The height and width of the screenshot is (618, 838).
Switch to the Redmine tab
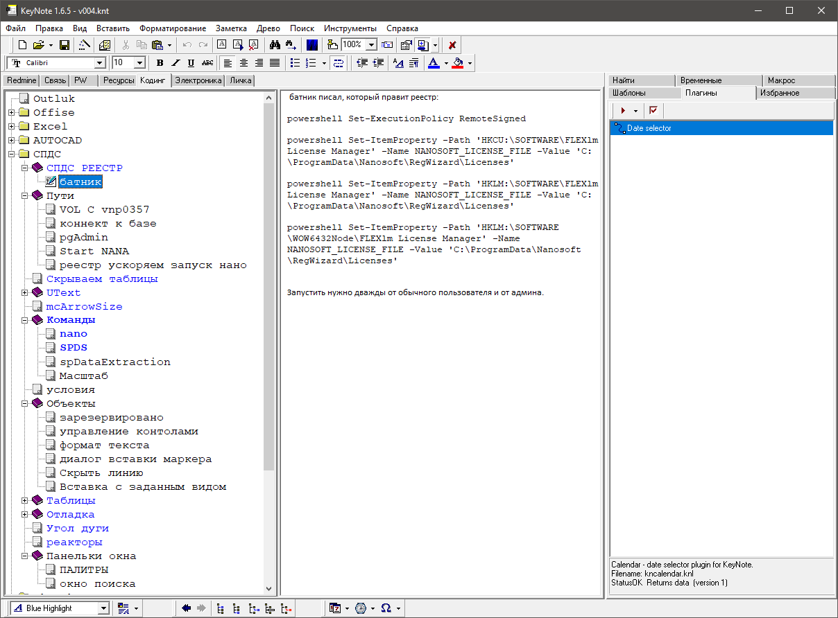click(22, 80)
